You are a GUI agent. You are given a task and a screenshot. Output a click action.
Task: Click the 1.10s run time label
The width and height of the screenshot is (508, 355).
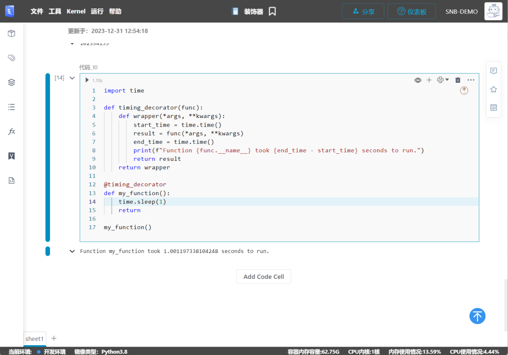pyautogui.click(x=97, y=80)
